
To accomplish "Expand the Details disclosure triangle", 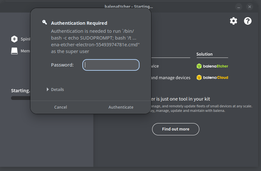I will tap(48, 89).
